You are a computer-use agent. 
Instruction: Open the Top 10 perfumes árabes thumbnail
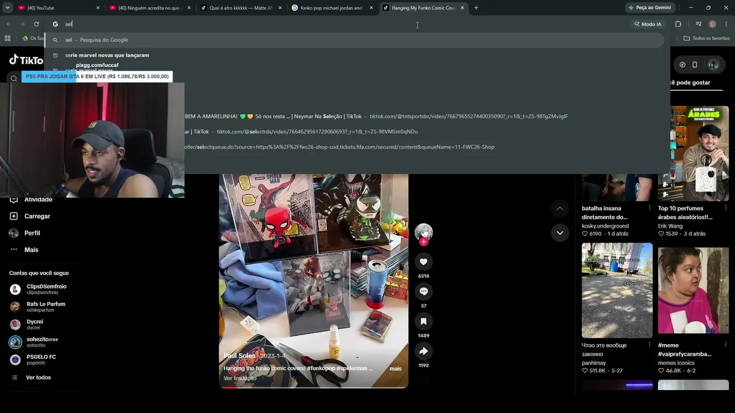(693, 153)
